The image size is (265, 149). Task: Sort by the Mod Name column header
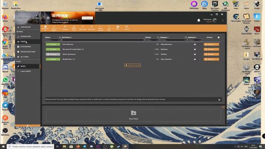(67, 37)
